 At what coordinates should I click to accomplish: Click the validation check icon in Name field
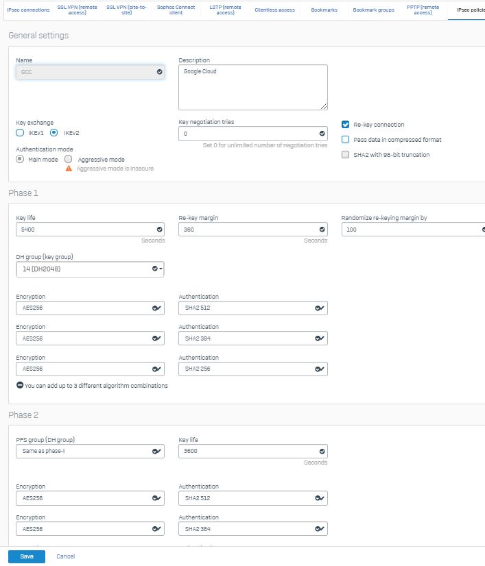coord(159,72)
